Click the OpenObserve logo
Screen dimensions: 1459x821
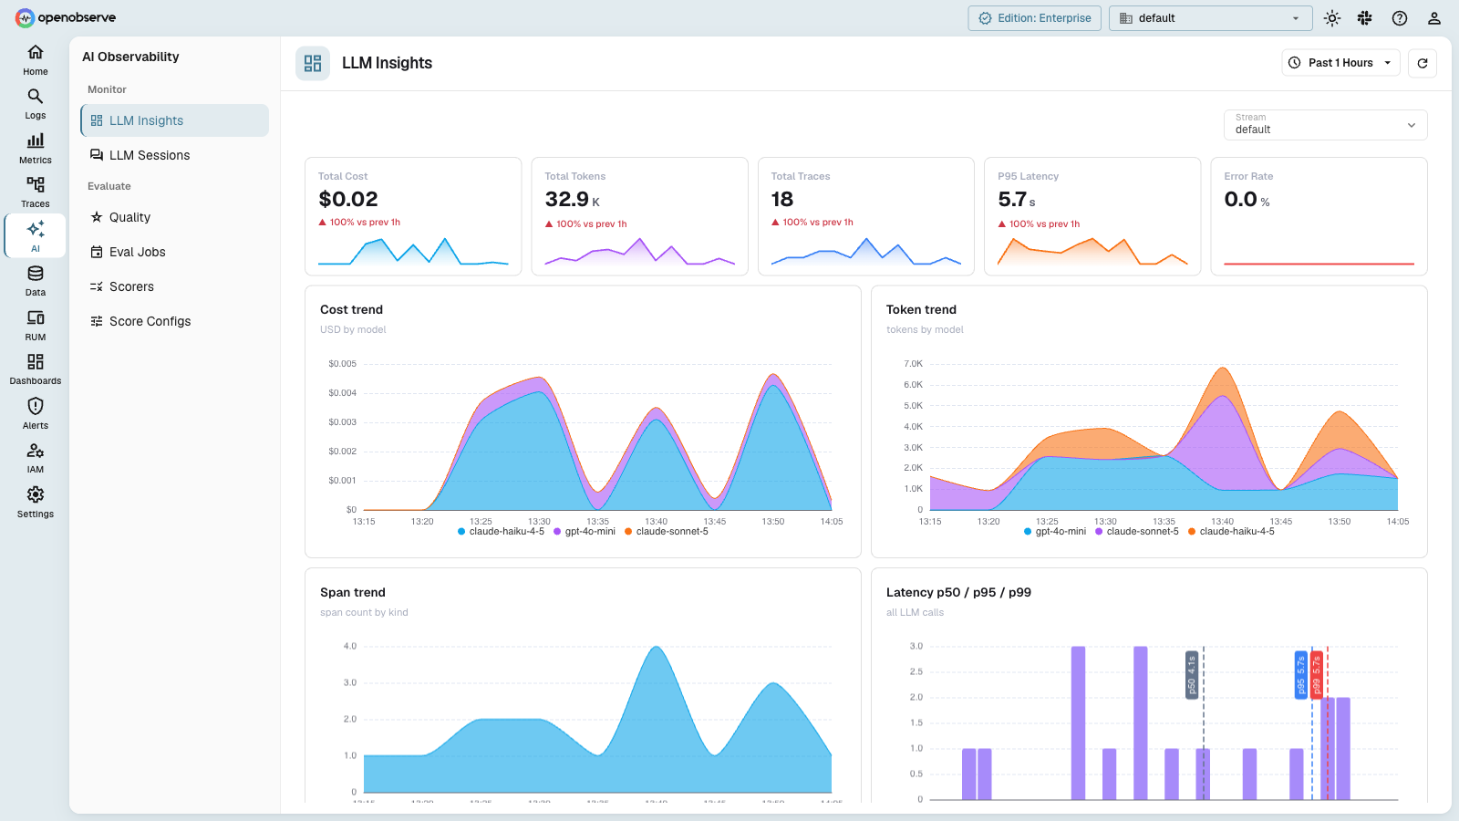coord(66,17)
